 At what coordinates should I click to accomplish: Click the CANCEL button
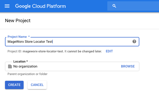coord(37,85)
